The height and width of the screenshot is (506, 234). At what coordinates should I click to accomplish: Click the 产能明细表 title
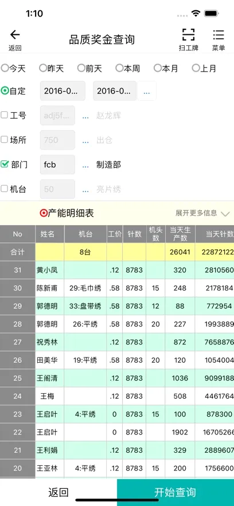click(71, 213)
